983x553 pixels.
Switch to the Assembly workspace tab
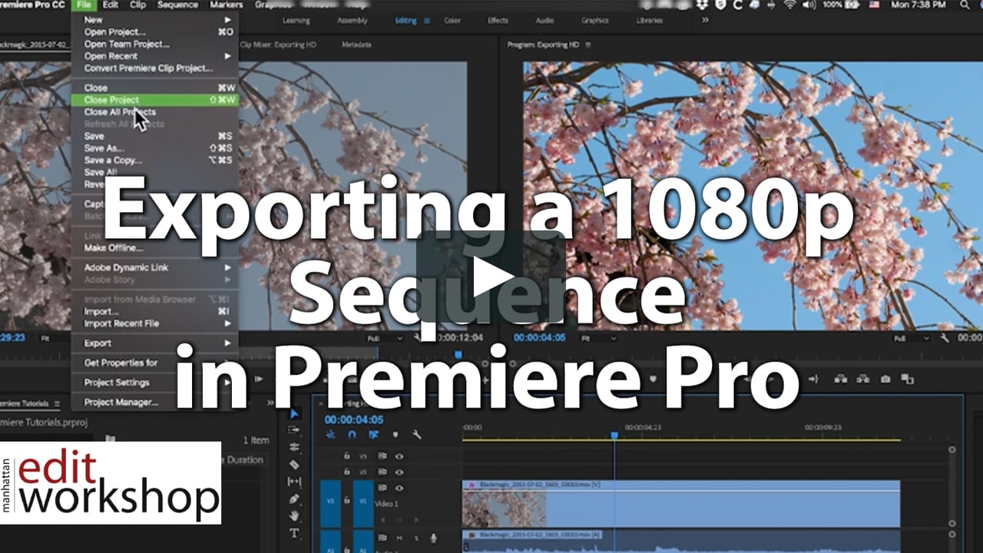(352, 21)
